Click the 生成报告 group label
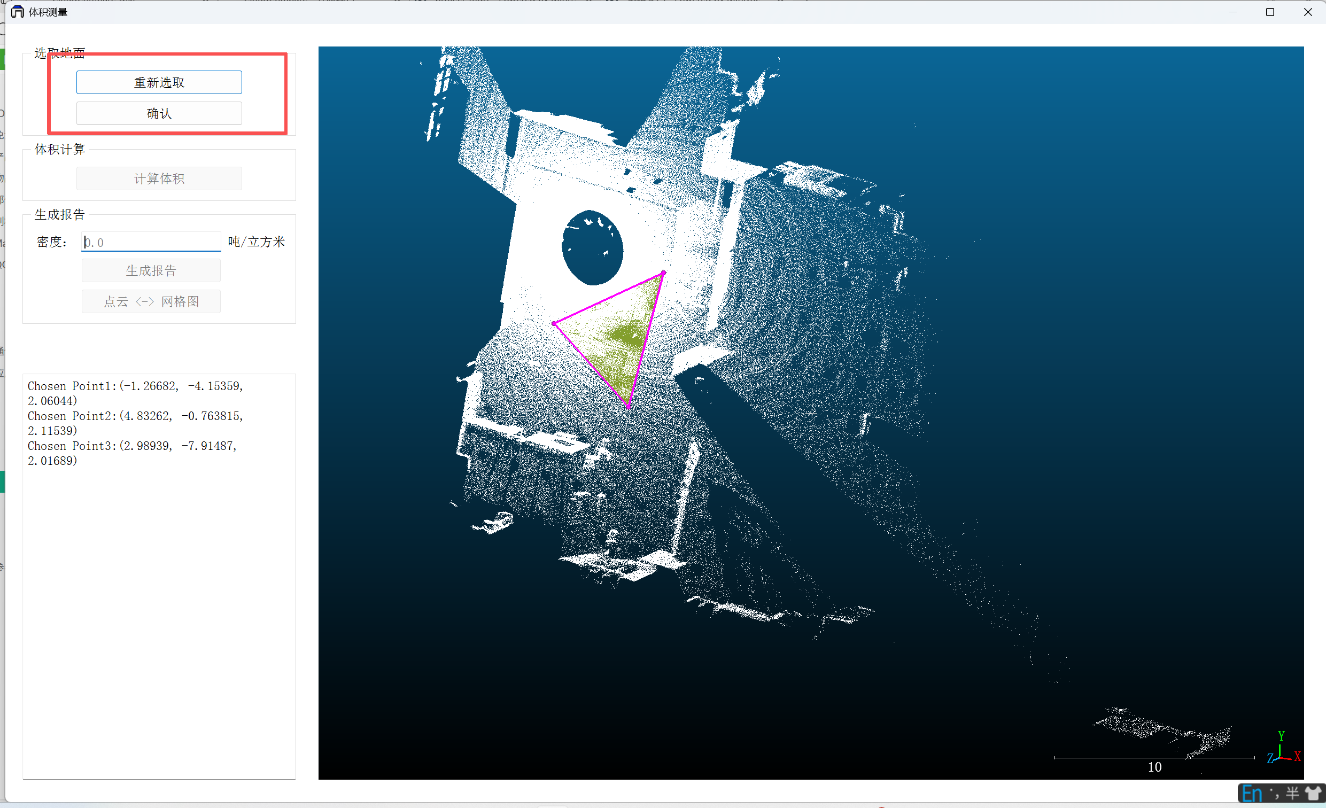The height and width of the screenshot is (808, 1326). click(60, 215)
